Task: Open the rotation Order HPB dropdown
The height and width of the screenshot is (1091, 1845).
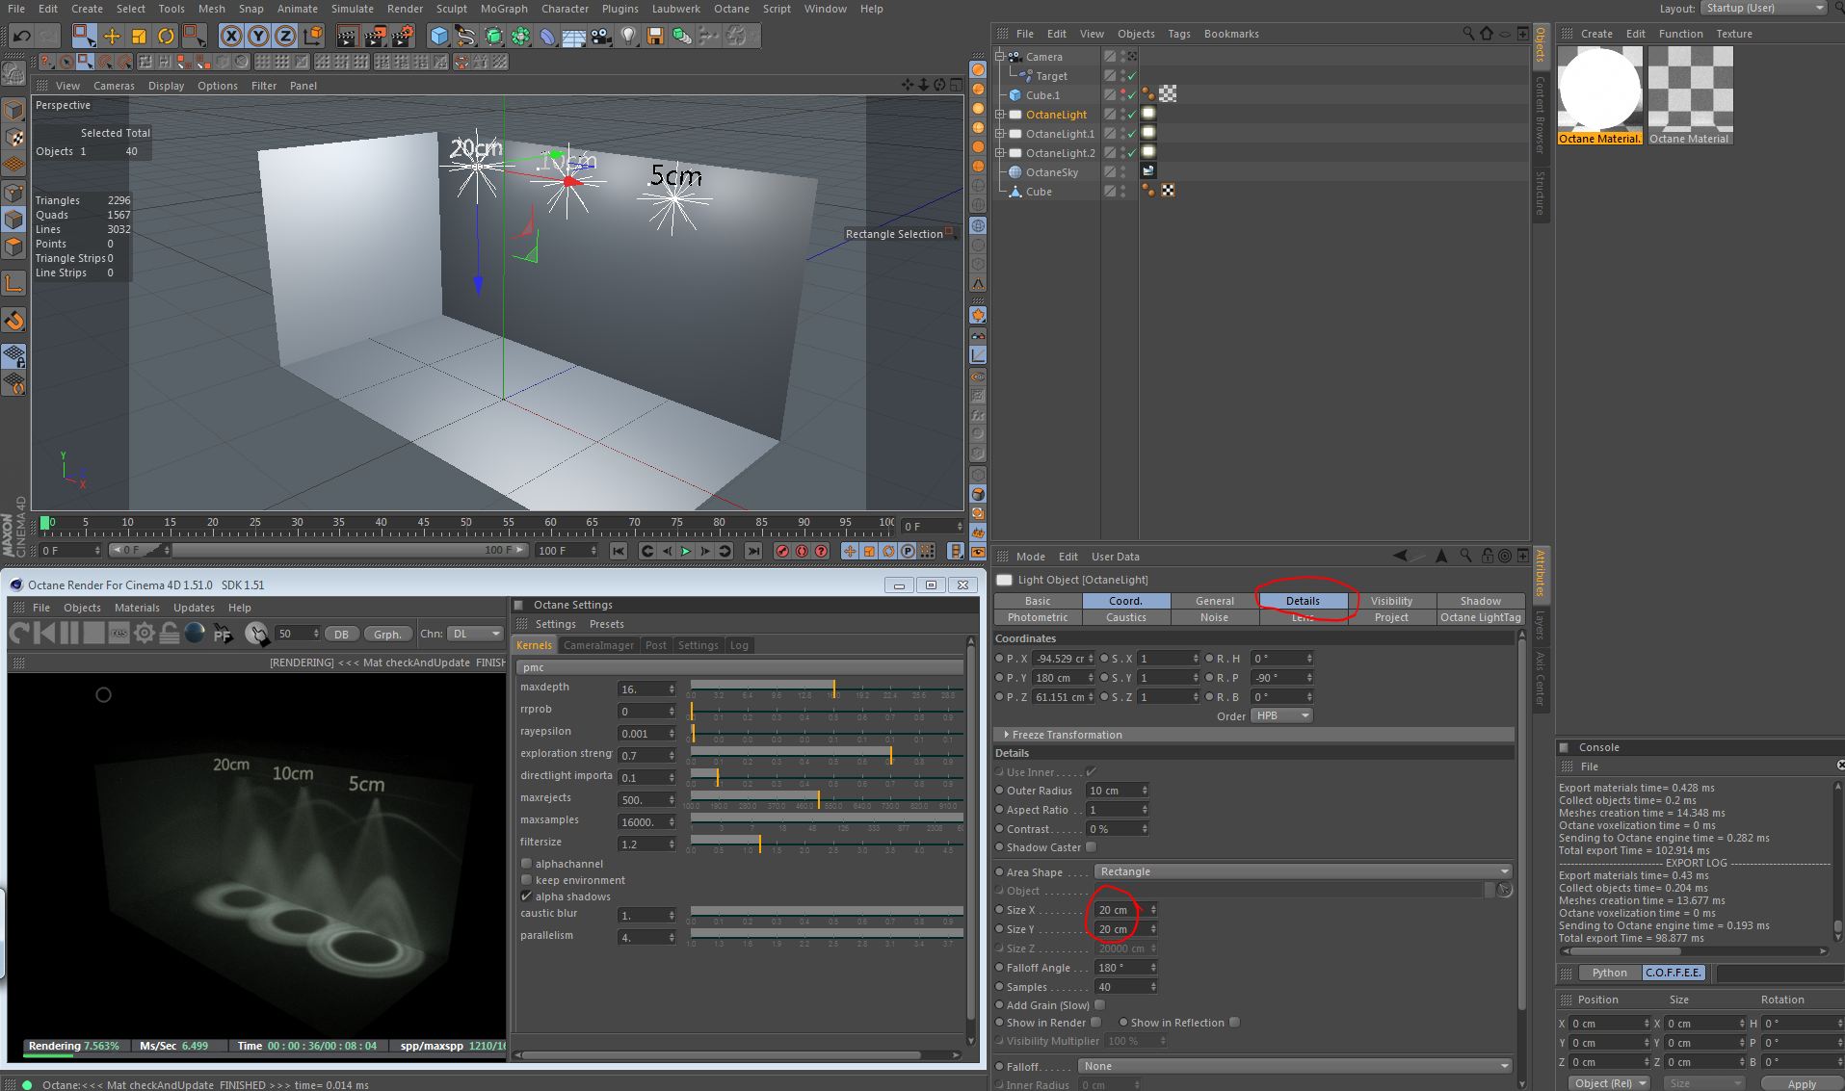Action: [x=1281, y=715]
